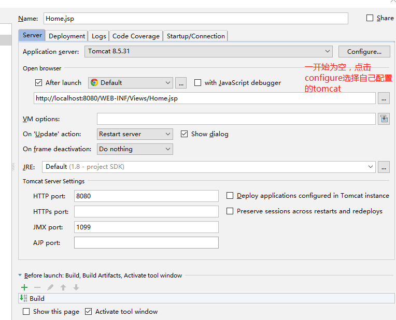Image resolution: width=396 pixels, height=320 pixels.
Task: Open the Application server Tomcat 8.5.31 dropdown
Action: tap(208, 51)
